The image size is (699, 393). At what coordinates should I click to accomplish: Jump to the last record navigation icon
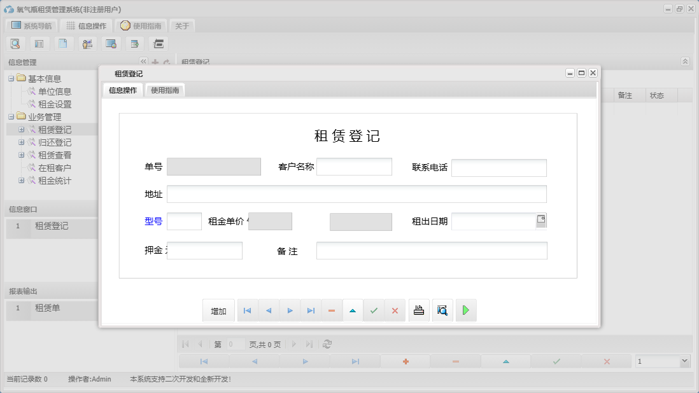(311, 310)
